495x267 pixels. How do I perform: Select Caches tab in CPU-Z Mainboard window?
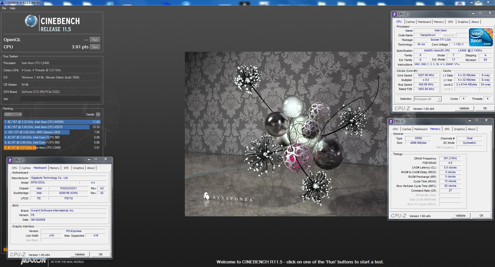coord(26,168)
